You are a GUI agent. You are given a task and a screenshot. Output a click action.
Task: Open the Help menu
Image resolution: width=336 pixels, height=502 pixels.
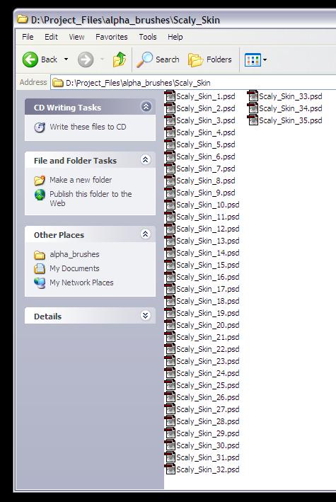[x=175, y=37]
